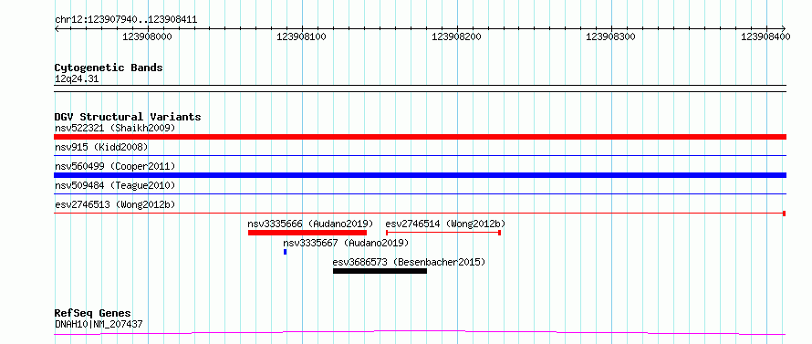Screen dimensions: 812x344
Task: Click the DNAH10|NM_207437 gene label
Action: pos(99,325)
